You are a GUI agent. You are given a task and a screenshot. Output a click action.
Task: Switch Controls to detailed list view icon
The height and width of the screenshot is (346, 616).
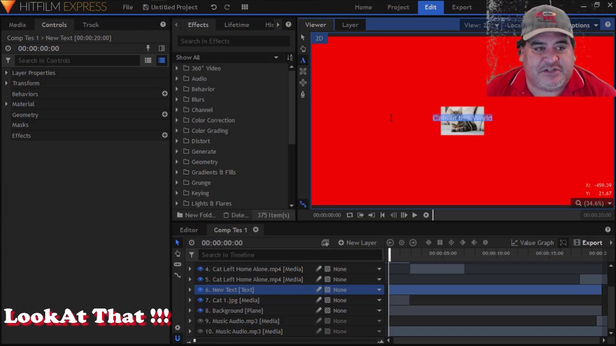tap(162, 61)
